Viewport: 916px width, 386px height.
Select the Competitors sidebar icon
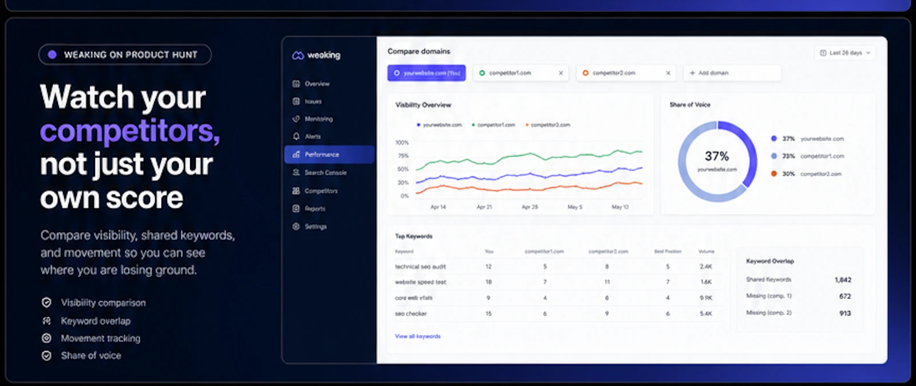point(296,191)
